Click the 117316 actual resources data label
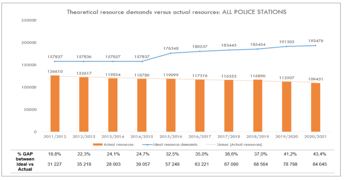Viewport: 346px width, 180px height. click(x=200, y=76)
